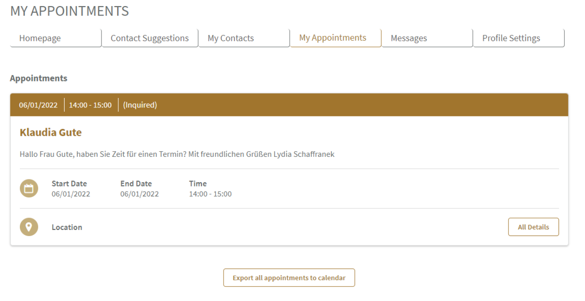
Task: Click the Location label
Action: pos(67,227)
